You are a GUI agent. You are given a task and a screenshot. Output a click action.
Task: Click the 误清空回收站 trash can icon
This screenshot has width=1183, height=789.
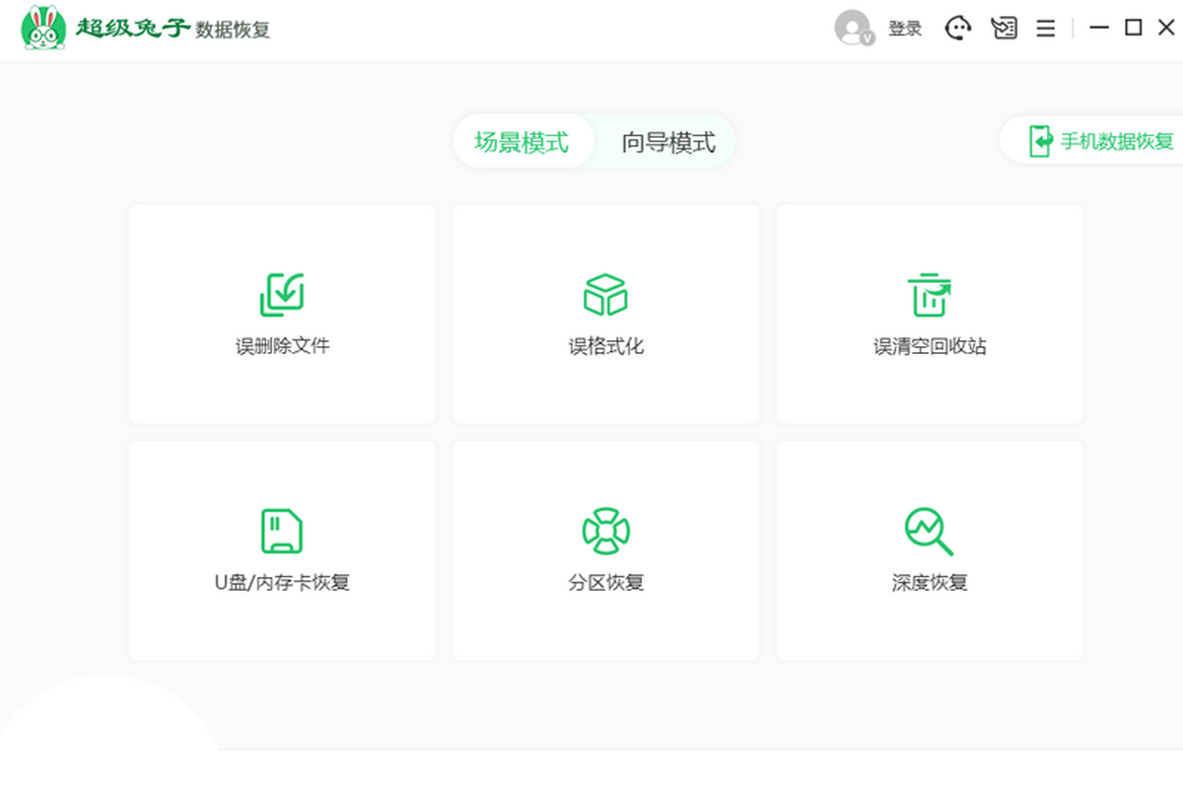[929, 292]
